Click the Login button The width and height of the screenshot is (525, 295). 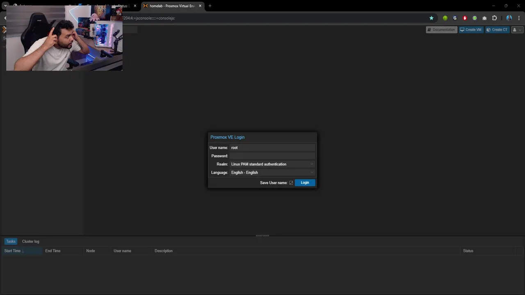(305, 183)
